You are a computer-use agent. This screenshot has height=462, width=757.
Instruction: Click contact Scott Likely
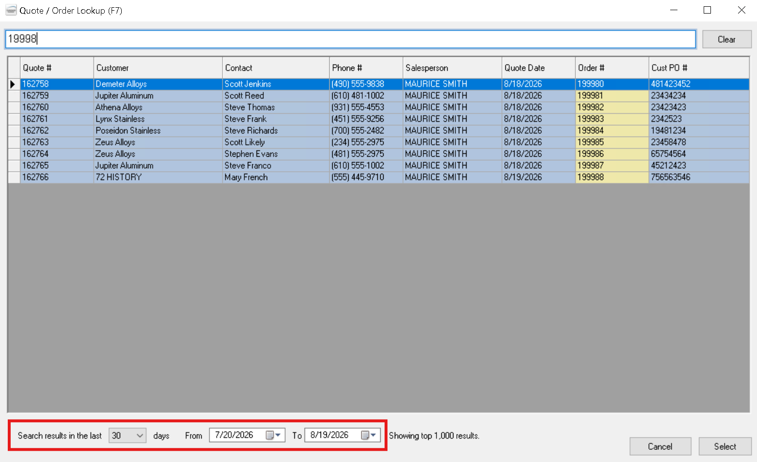tap(276, 142)
